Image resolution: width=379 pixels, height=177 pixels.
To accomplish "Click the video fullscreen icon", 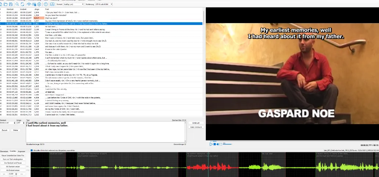I will pos(221,144).
